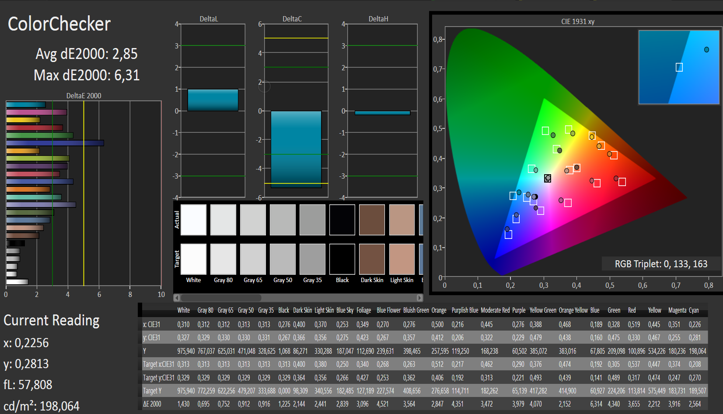Click the 'Purple' column header
Screen dimensions: 723x414
pyautogui.click(x=519, y=310)
